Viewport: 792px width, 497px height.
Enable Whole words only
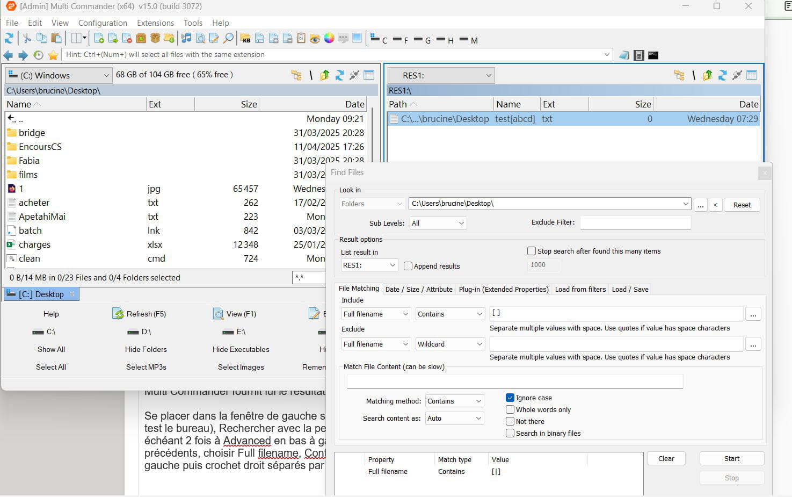pos(510,409)
